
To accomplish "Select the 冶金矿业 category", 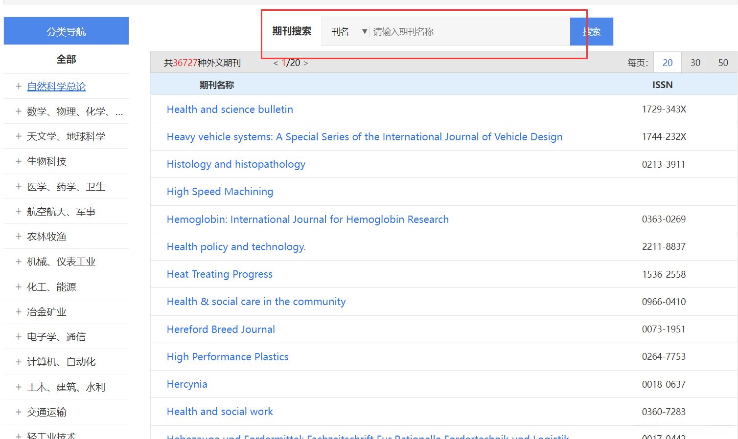I will tap(46, 312).
